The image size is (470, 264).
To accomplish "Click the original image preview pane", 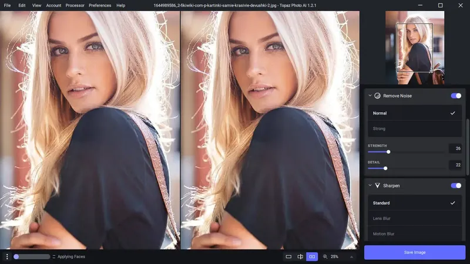I will tap(90, 130).
